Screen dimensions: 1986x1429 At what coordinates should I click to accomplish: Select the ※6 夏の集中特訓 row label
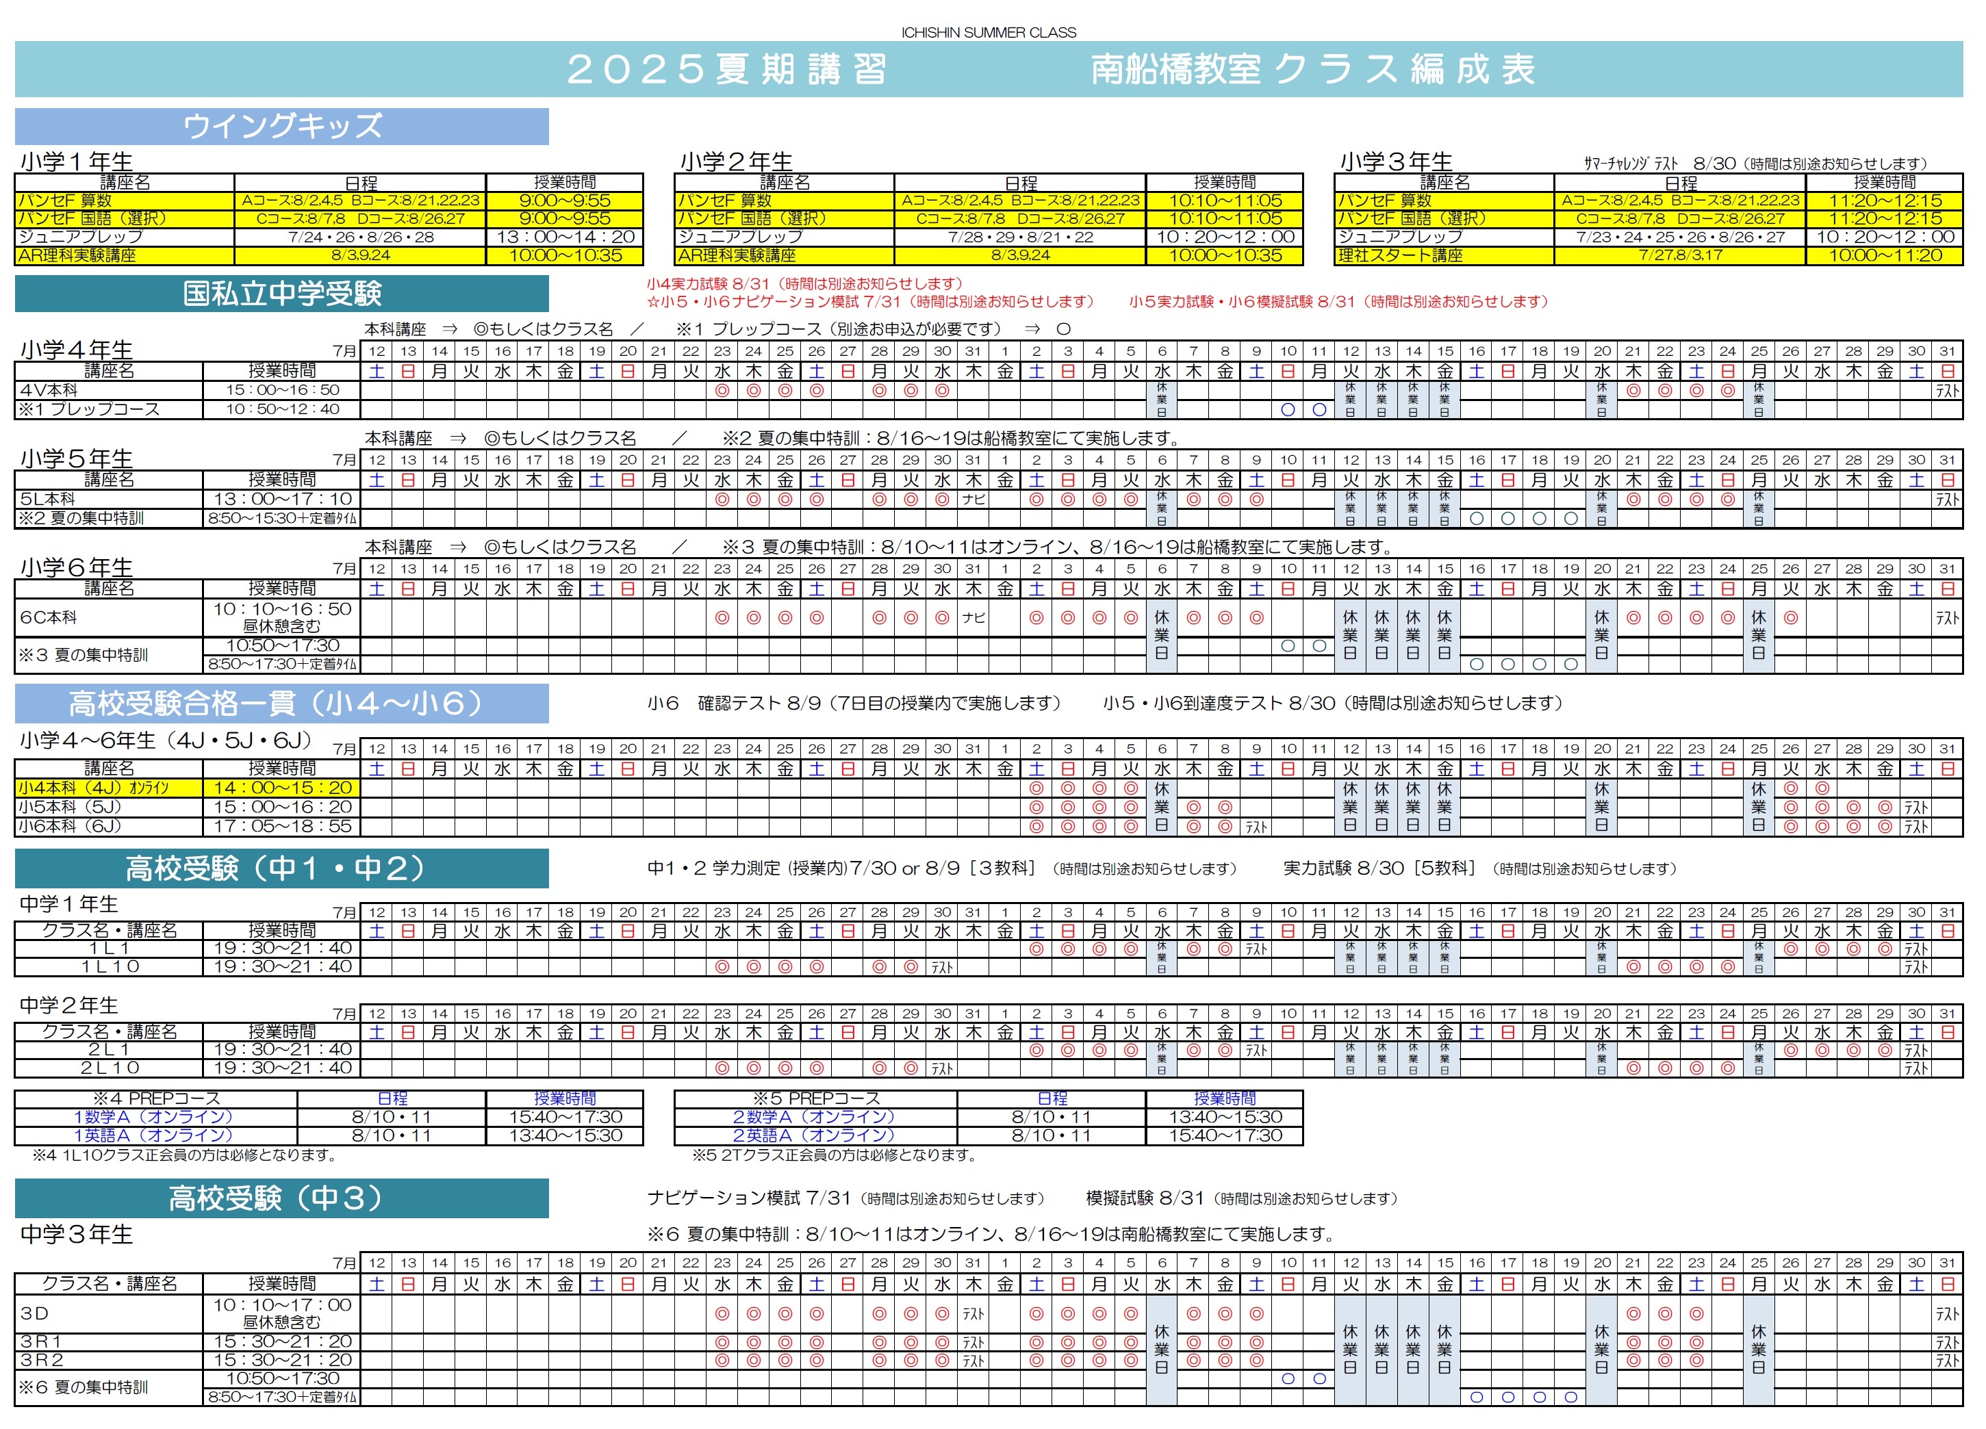coord(109,1388)
